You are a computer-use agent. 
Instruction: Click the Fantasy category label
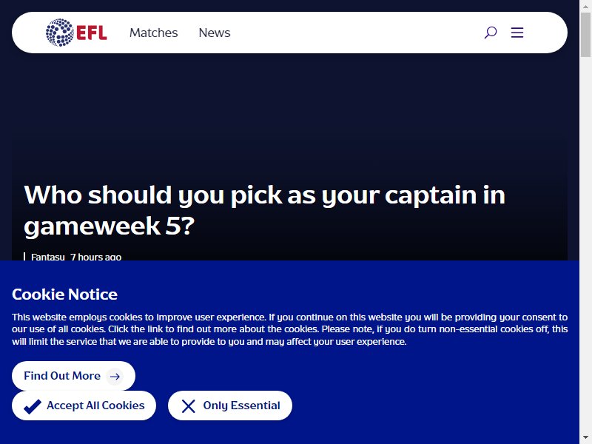[x=48, y=257]
